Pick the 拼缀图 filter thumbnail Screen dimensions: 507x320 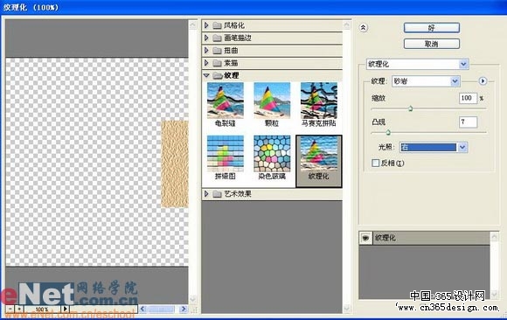pyautogui.click(x=226, y=154)
